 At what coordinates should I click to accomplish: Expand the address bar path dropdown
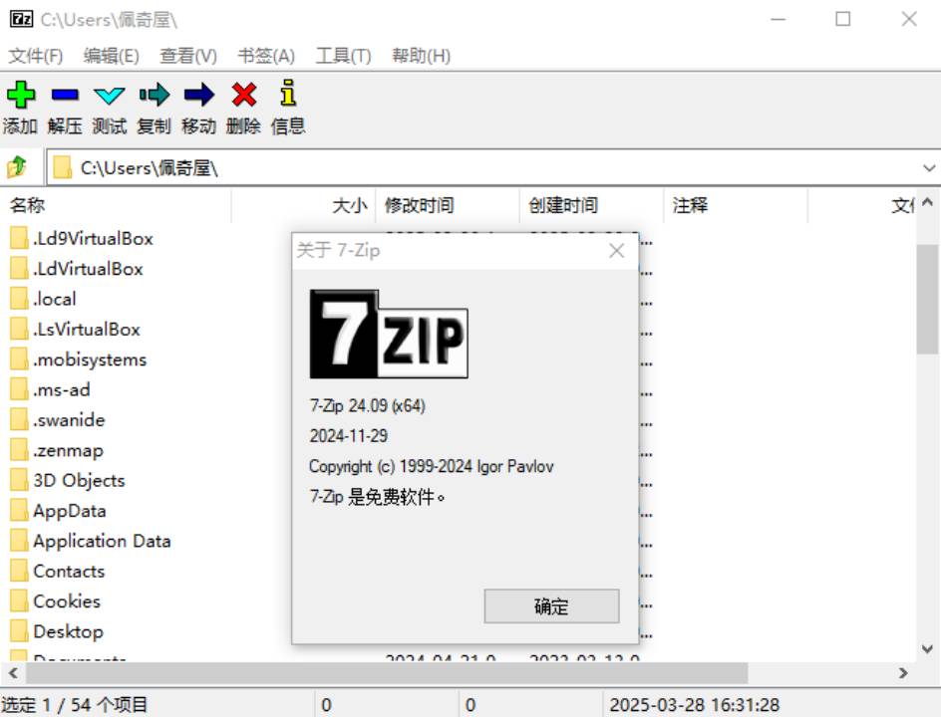pyautogui.click(x=929, y=168)
